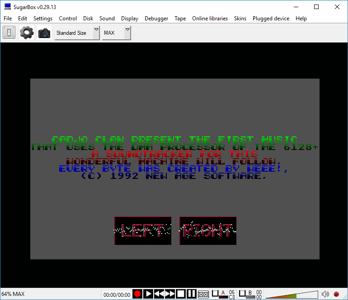The image size is (348, 300).
Task: Open the Disk menu
Action: click(88, 19)
